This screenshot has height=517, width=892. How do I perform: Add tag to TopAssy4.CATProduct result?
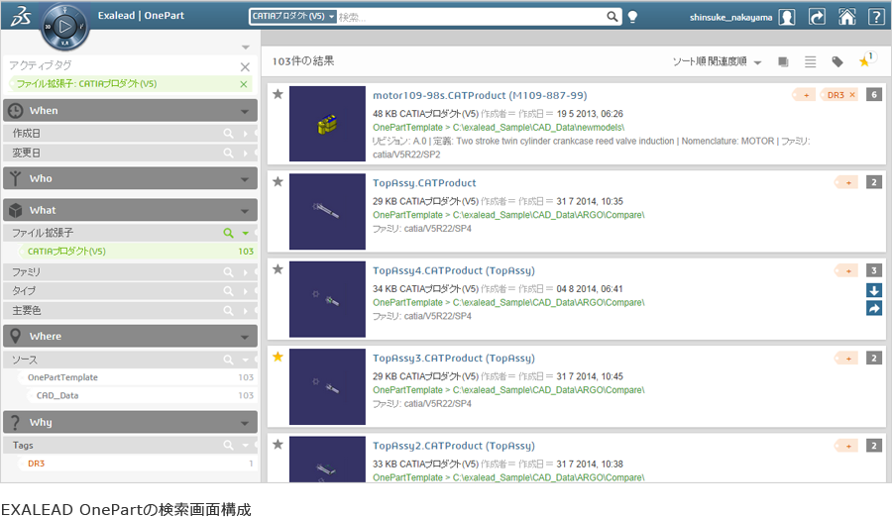[x=847, y=270]
